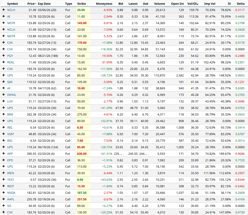Open NCLH symbol link with 20.00 strike
This screenshot has height=215, width=248.
(x=11, y=10)
